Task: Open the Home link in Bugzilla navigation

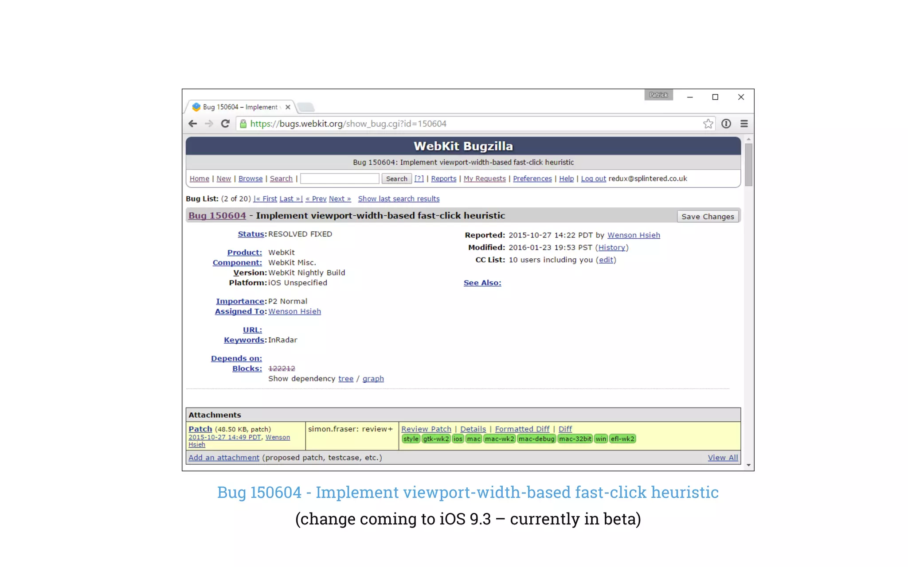Action: (x=199, y=179)
